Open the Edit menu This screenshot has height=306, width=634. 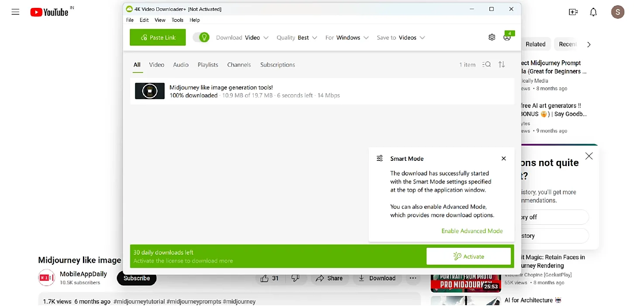(x=144, y=20)
